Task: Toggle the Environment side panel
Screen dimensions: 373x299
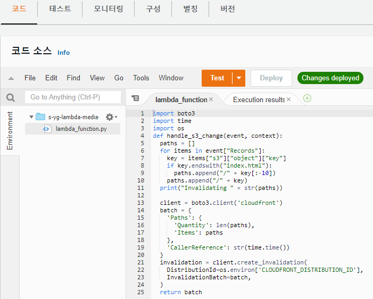Action: (10, 130)
